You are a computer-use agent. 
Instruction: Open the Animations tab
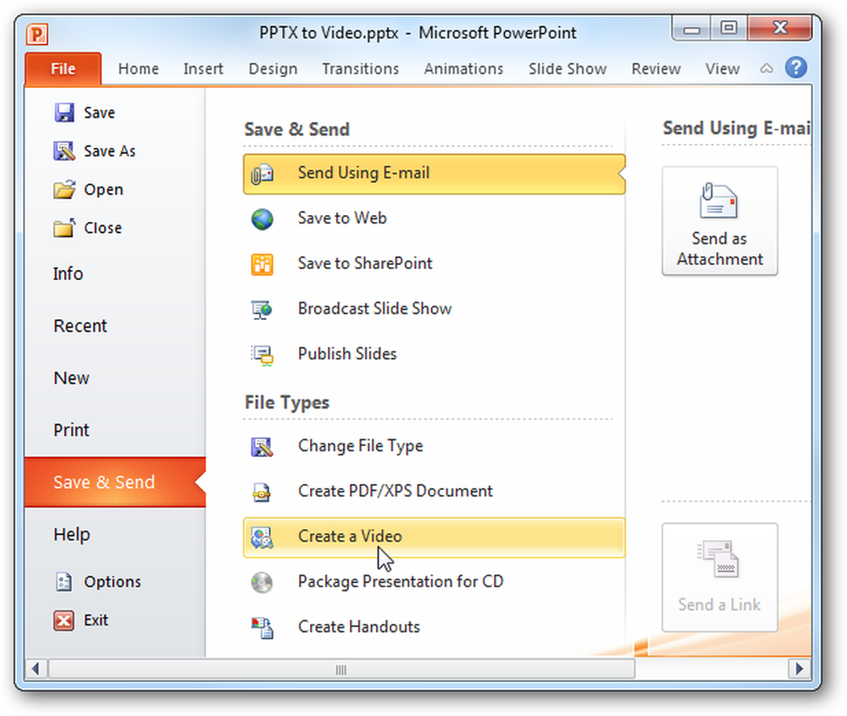pos(463,69)
